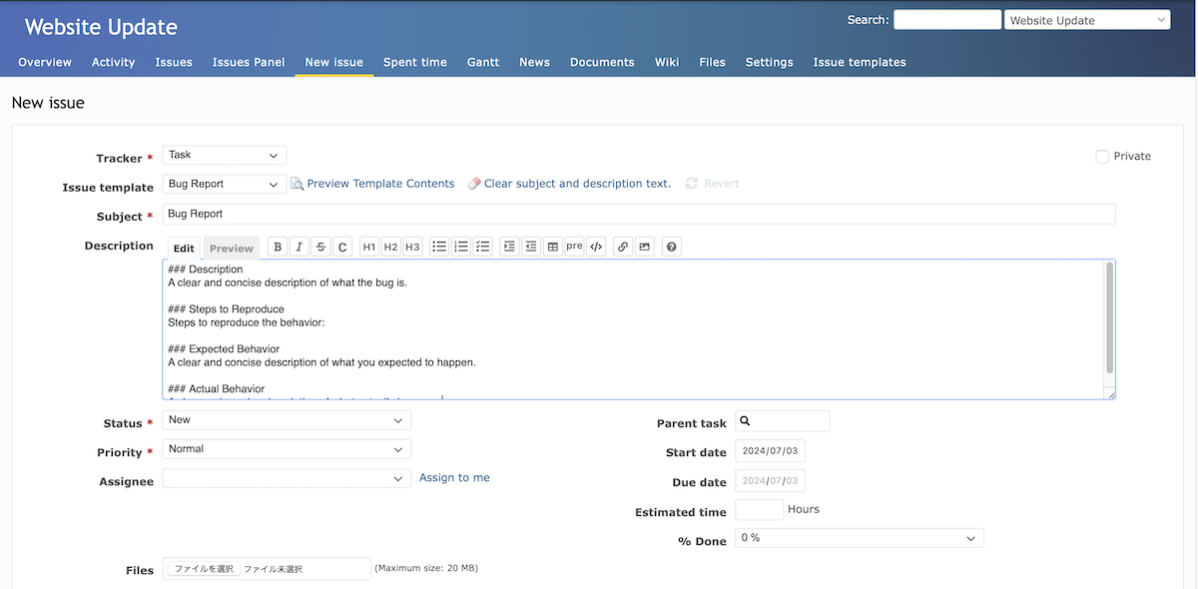
Task: Insert an image via the toolbar icon
Action: pos(644,247)
